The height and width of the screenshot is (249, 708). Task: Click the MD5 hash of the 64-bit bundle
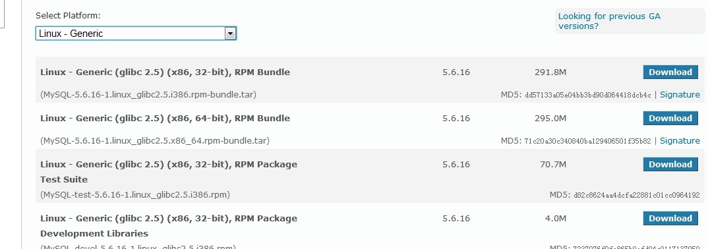click(x=587, y=141)
